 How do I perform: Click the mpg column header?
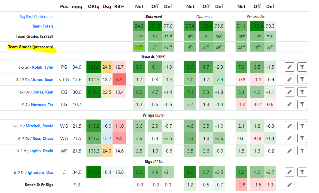77,6
